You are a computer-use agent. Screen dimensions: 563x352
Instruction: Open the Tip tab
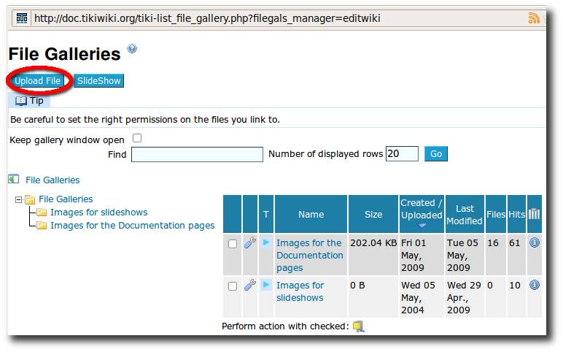pyautogui.click(x=29, y=101)
